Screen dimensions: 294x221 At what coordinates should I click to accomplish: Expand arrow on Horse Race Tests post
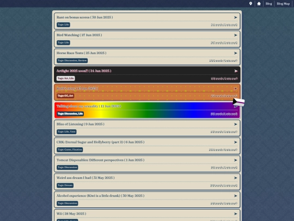[236, 53]
